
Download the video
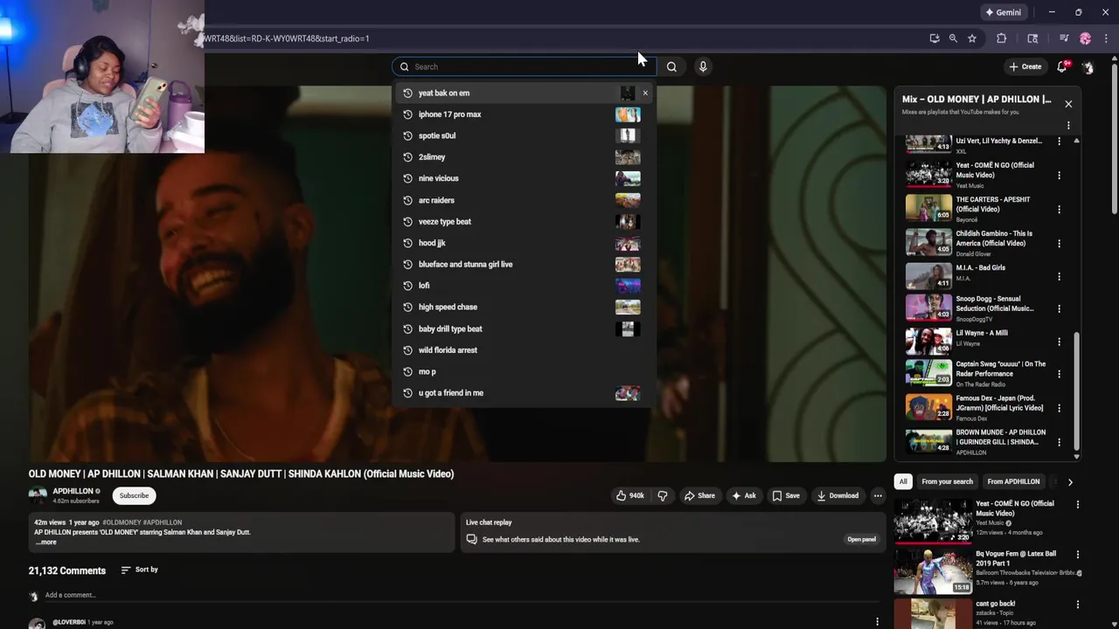(838, 495)
